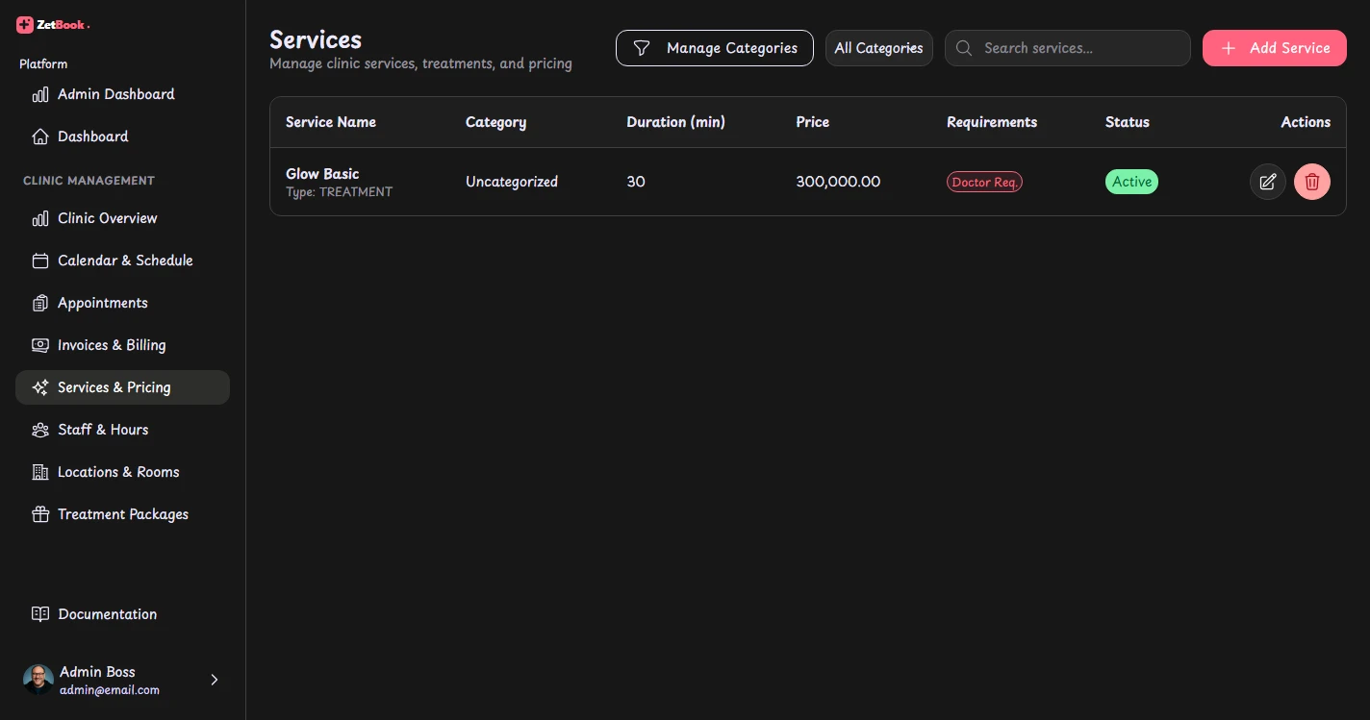Click the Treatment Packages gift icon
Screen dimensions: 1370x720
pos(40,514)
